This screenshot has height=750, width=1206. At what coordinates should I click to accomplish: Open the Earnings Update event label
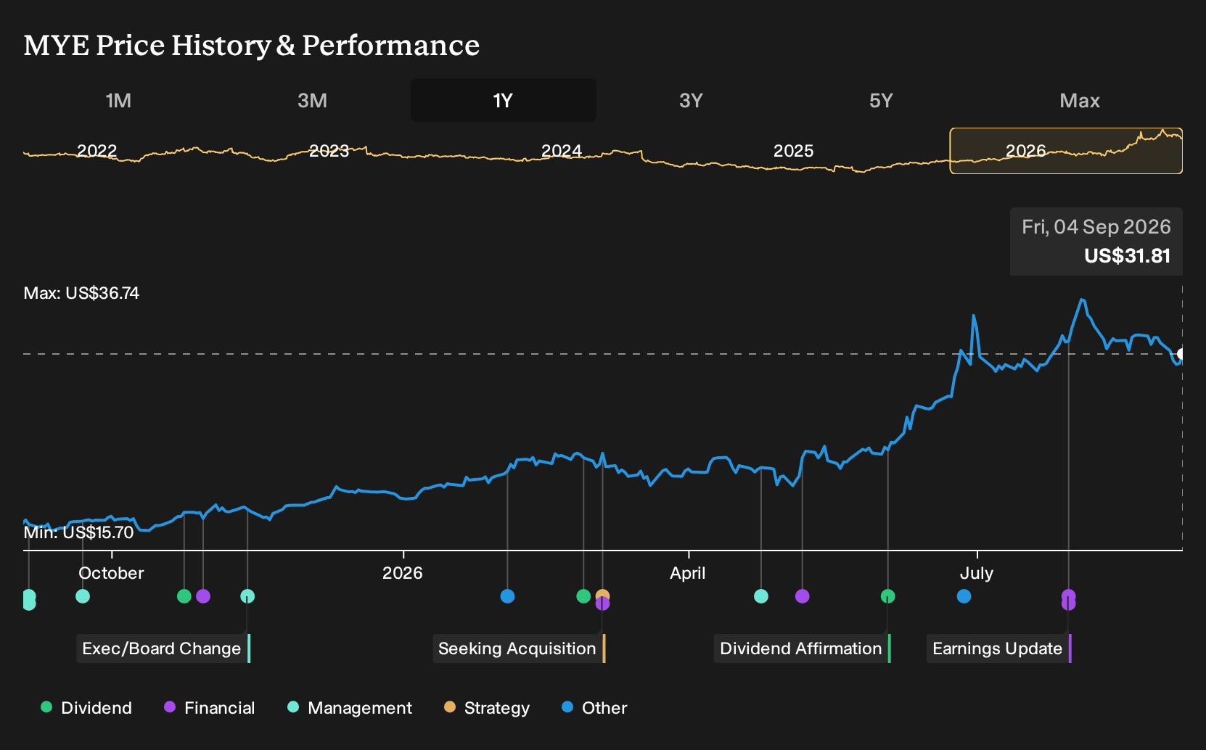[x=999, y=648]
